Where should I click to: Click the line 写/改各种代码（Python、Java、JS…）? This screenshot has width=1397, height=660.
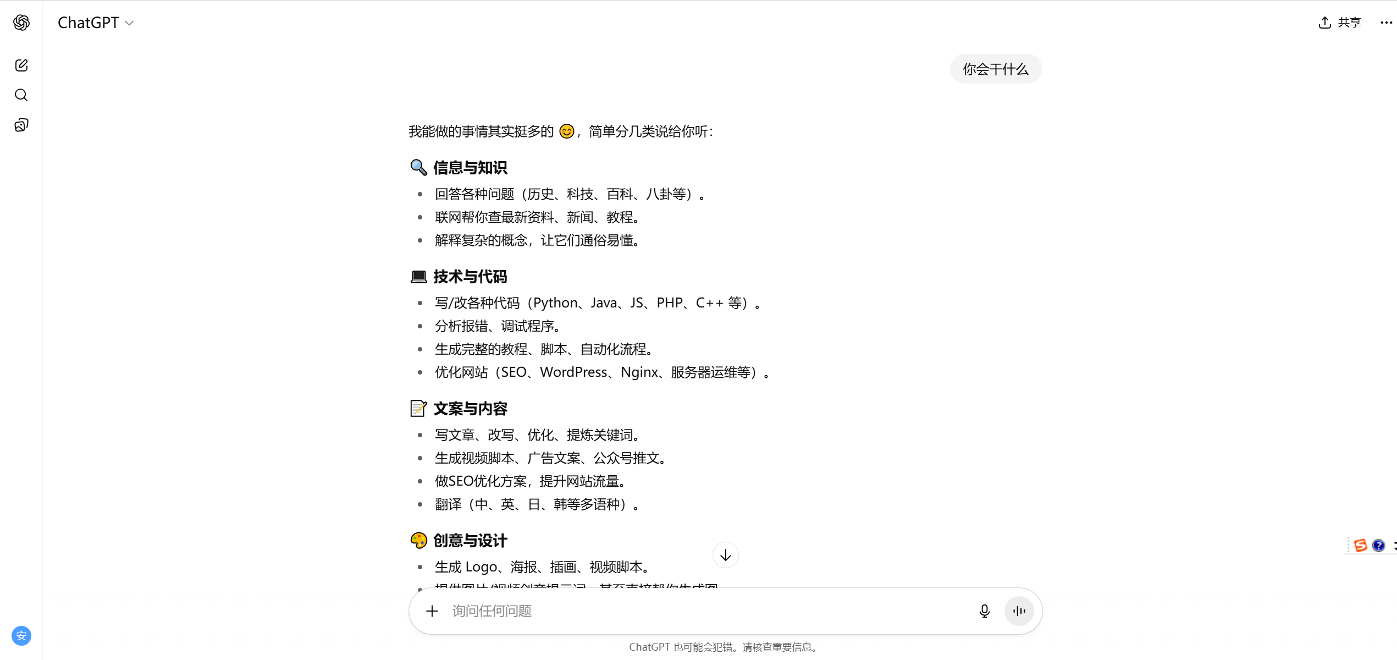(598, 303)
